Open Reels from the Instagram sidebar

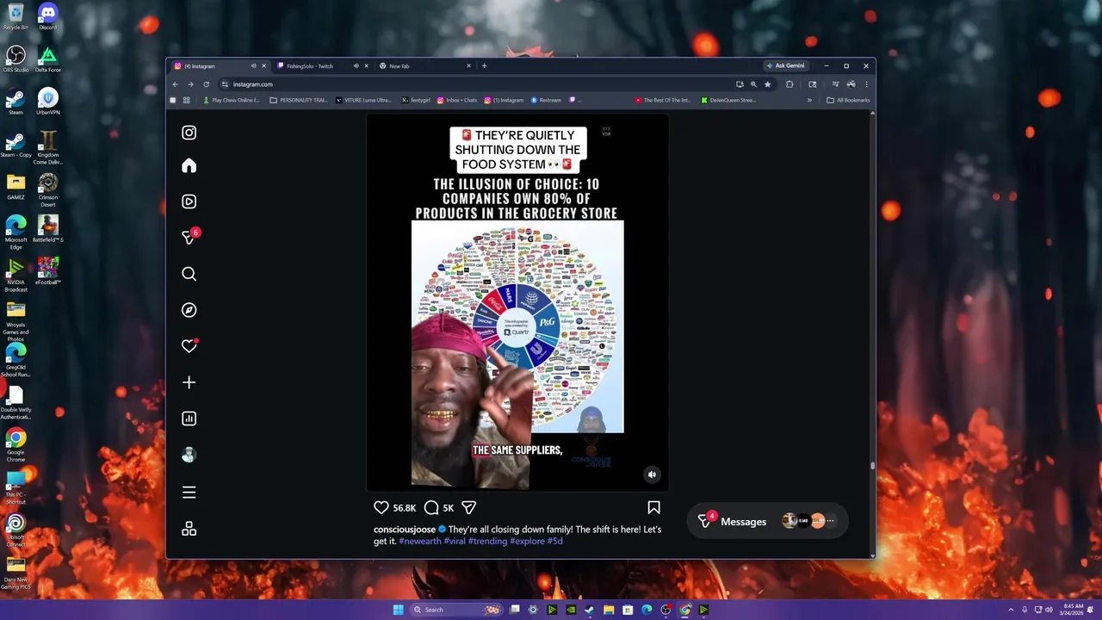(189, 201)
